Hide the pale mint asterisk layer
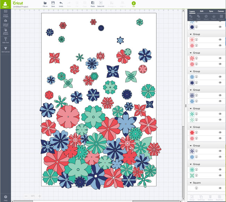 click(220, 120)
